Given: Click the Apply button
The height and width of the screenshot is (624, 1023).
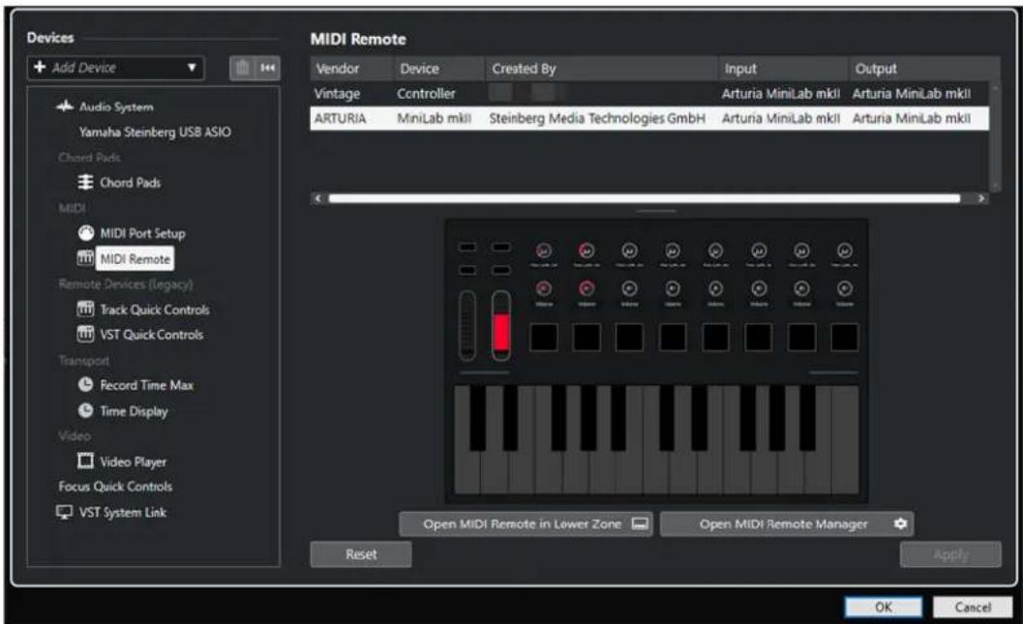Looking at the screenshot, I should pos(950,554).
